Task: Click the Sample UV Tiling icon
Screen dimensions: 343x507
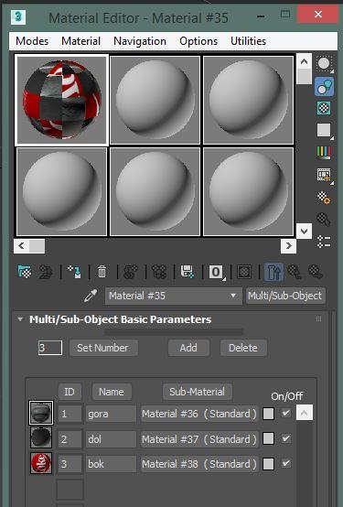Action: (x=324, y=130)
